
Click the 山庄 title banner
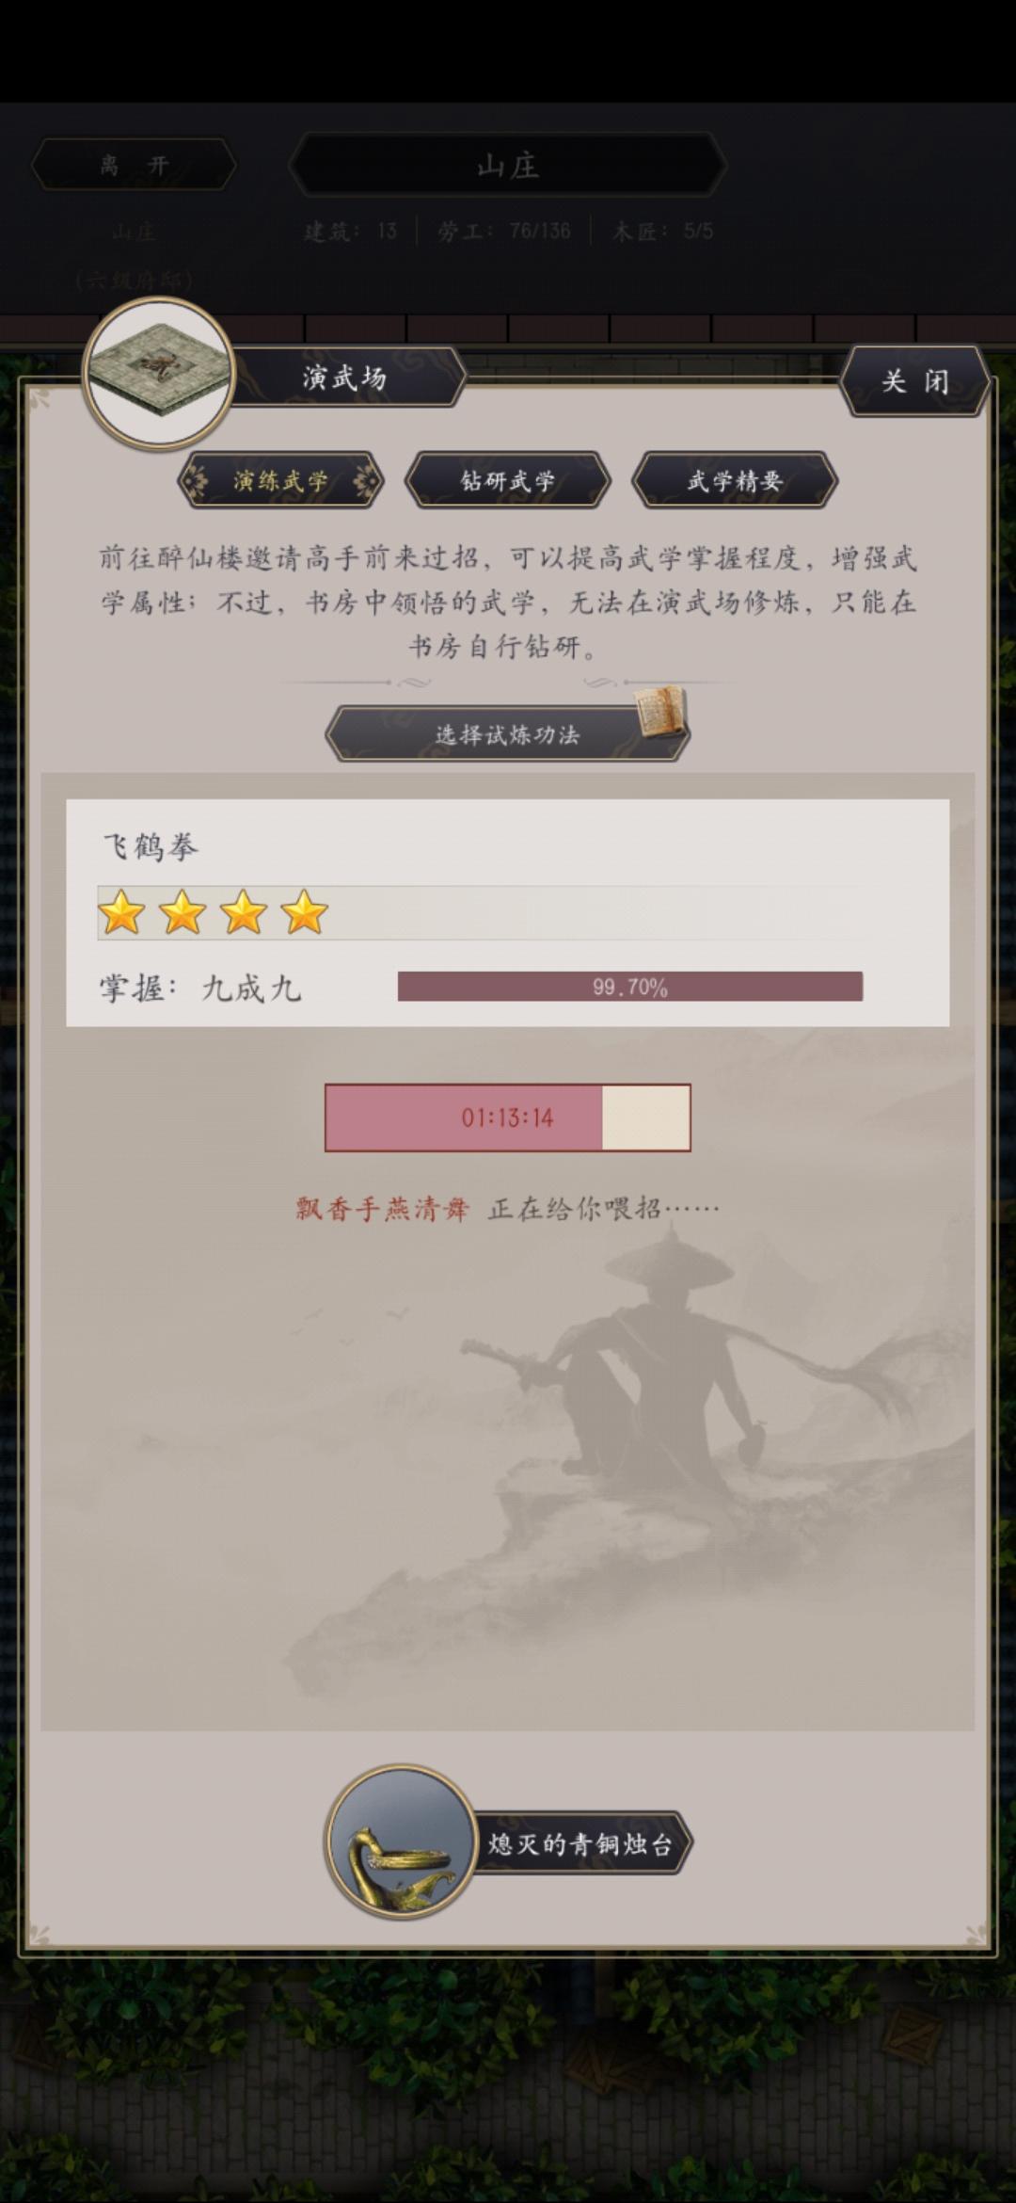(x=508, y=166)
